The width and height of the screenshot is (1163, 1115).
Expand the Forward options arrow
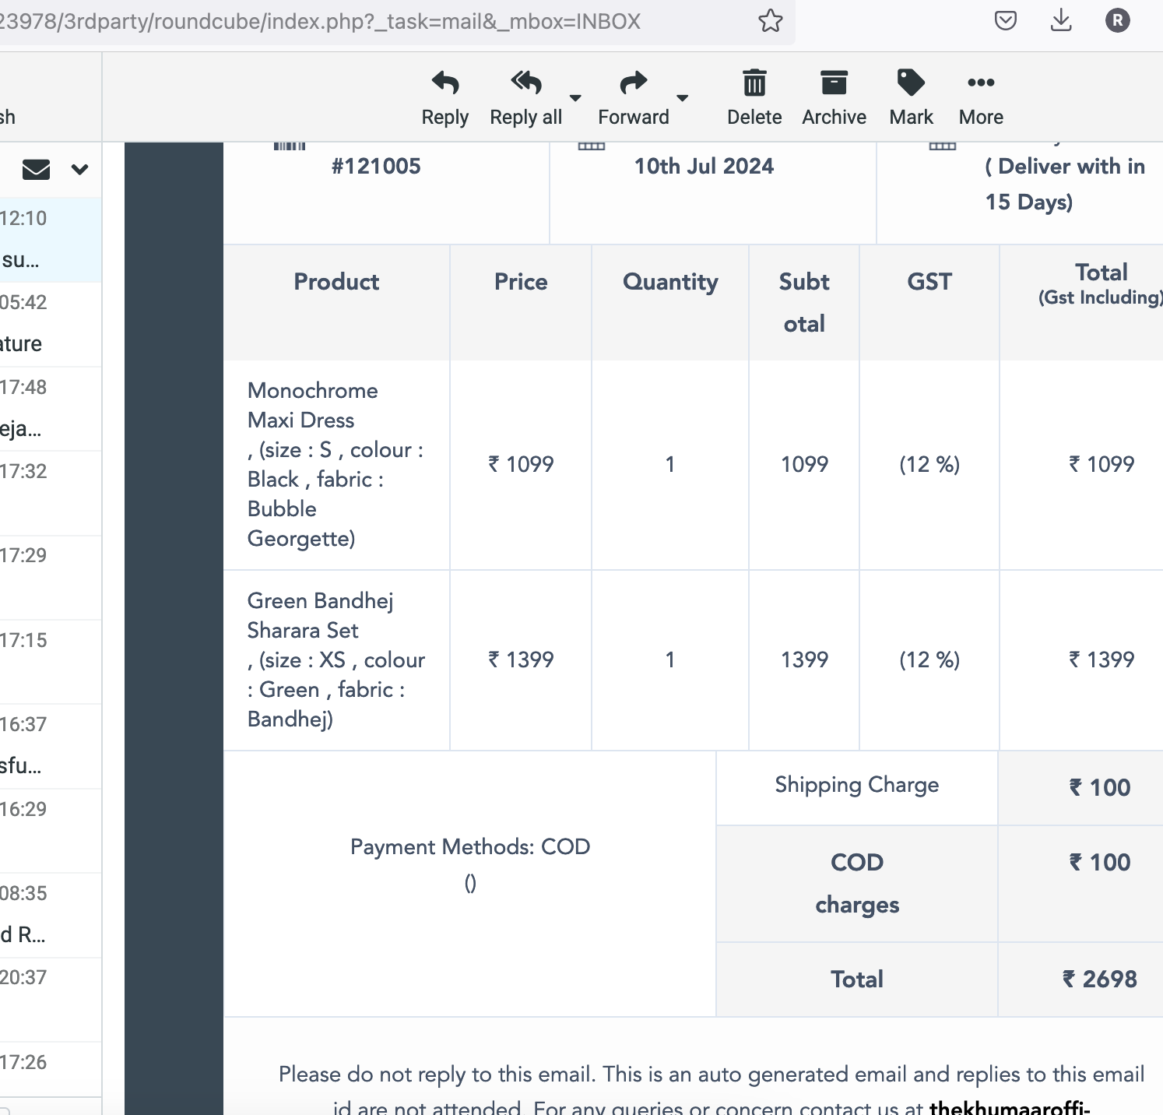tap(683, 98)
